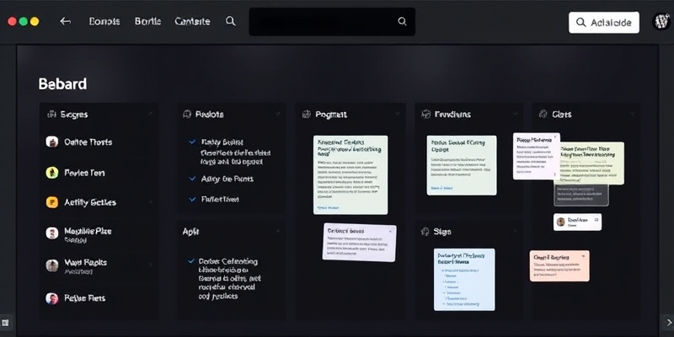Toggle the first checkmark item in Rodots
This screenshot has width=674, height=337.
click(x=193, y=142)
